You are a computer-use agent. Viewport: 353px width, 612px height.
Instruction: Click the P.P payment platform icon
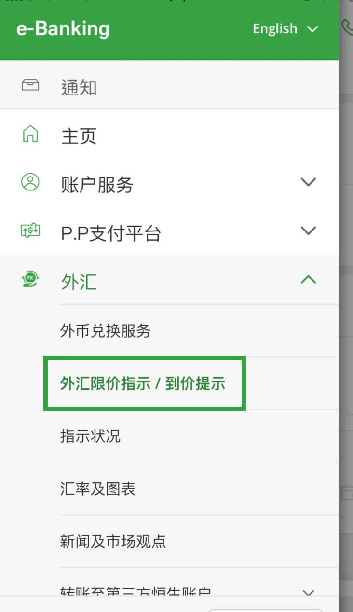point(30,231)
